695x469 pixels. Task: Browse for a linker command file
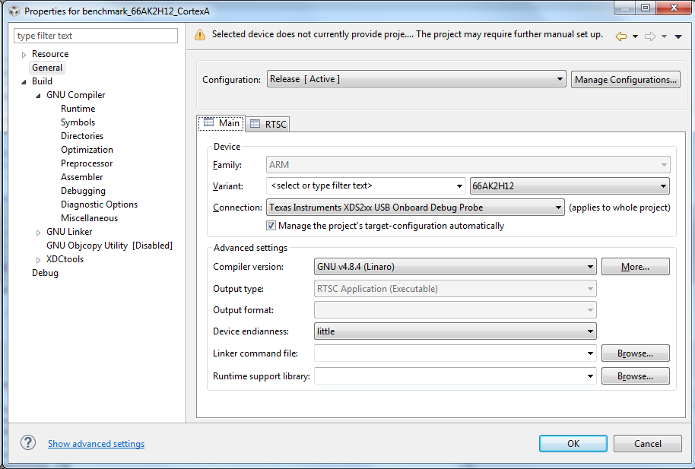(x=635, y=353)
